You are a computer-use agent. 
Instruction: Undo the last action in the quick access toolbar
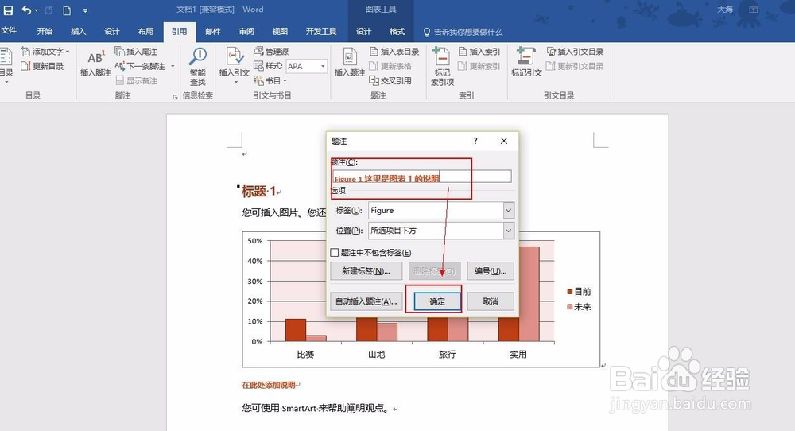tap(26, 10)
